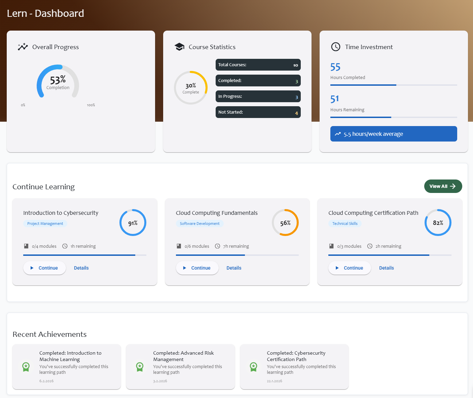Continue the Introduction to Cybersecurity course
Image resolution: width=473 pixels, height=398 pixels.
pos(44,268)
